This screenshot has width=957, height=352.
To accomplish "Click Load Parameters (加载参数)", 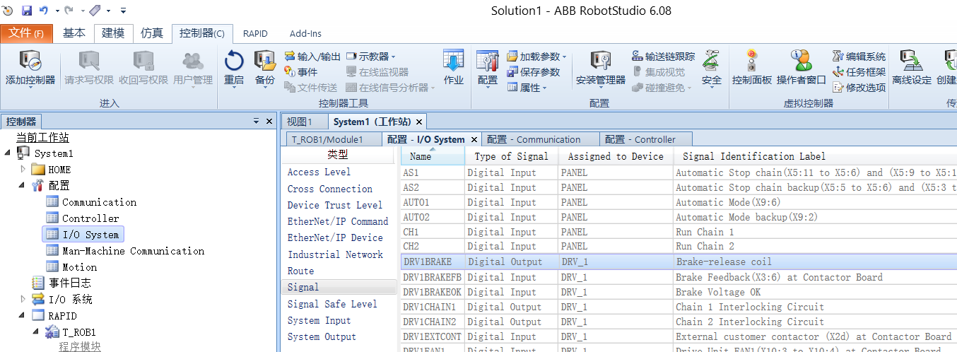I will pyautogui.click(x=536, y=57).
